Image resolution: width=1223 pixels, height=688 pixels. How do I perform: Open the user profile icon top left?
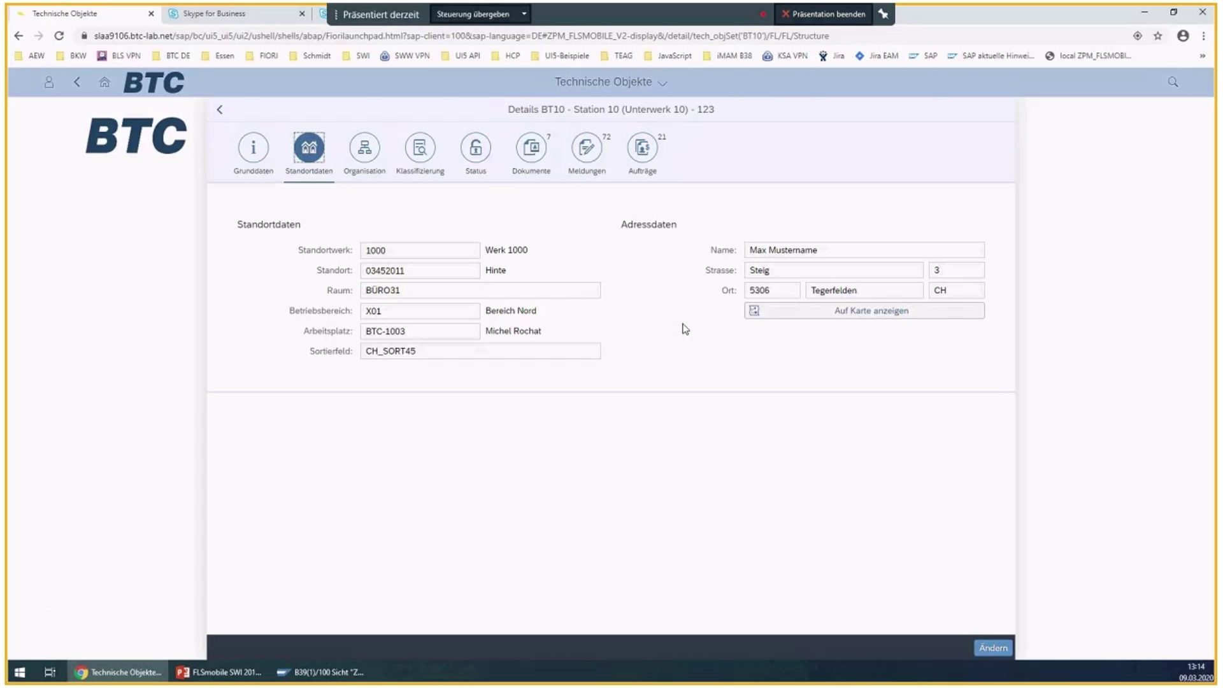click(49, 82)
